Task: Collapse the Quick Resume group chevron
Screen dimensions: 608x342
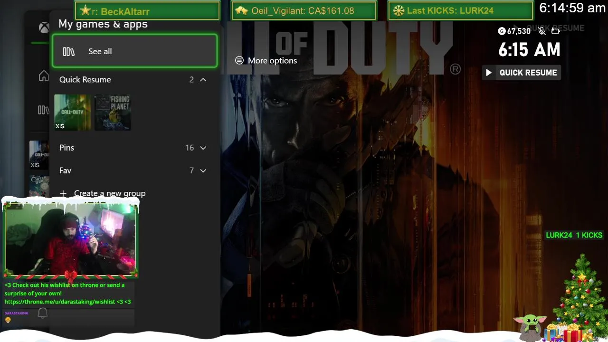Action: point(203,80)
